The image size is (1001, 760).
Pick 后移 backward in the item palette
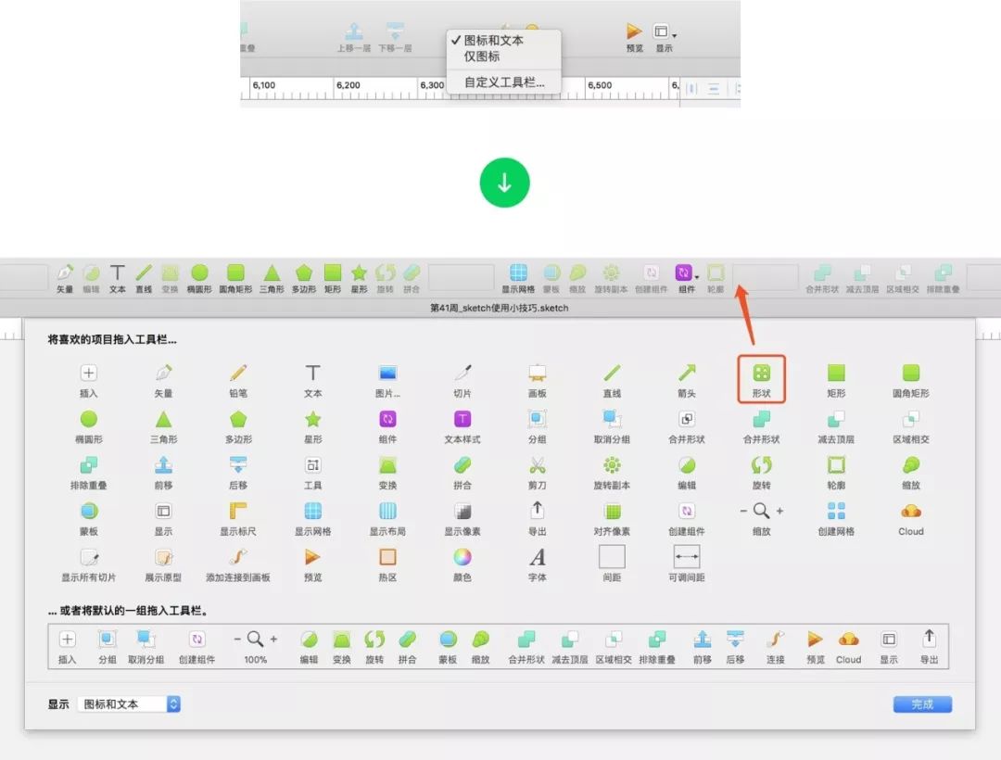(238, 473)
